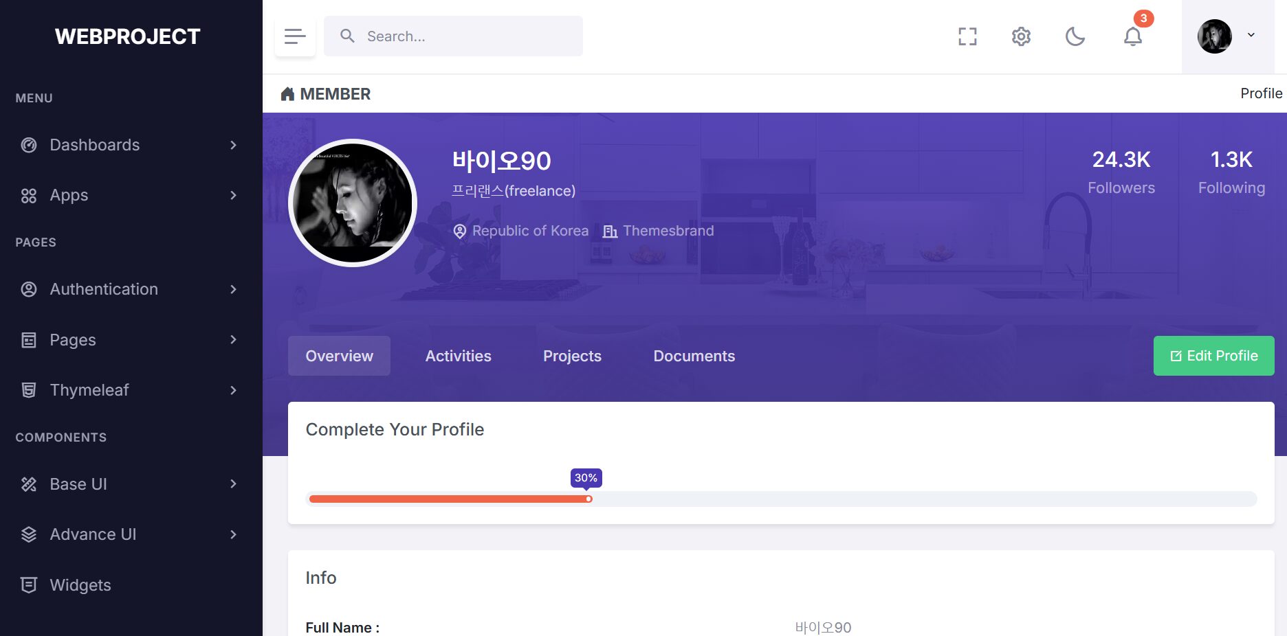
Task: Click the small header user avatar
Action: (1215, 36)
